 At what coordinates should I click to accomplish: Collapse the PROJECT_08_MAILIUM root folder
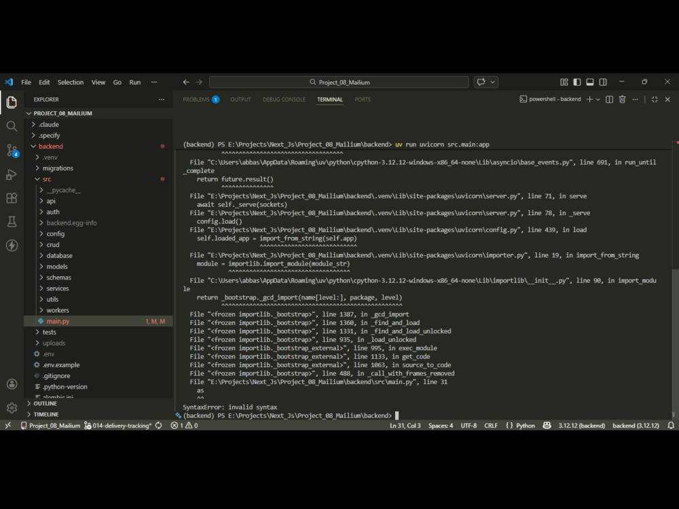[x=98, y=113]
